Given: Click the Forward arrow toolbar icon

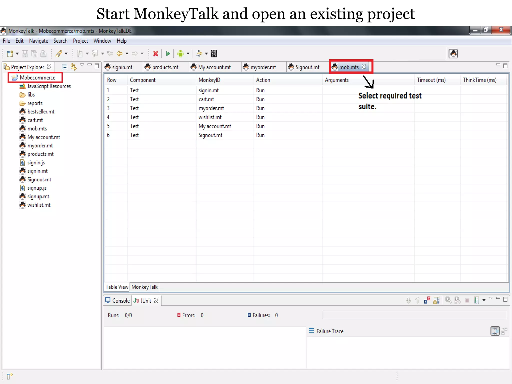Looking at the screenshot, I should (x=135, y=54).
